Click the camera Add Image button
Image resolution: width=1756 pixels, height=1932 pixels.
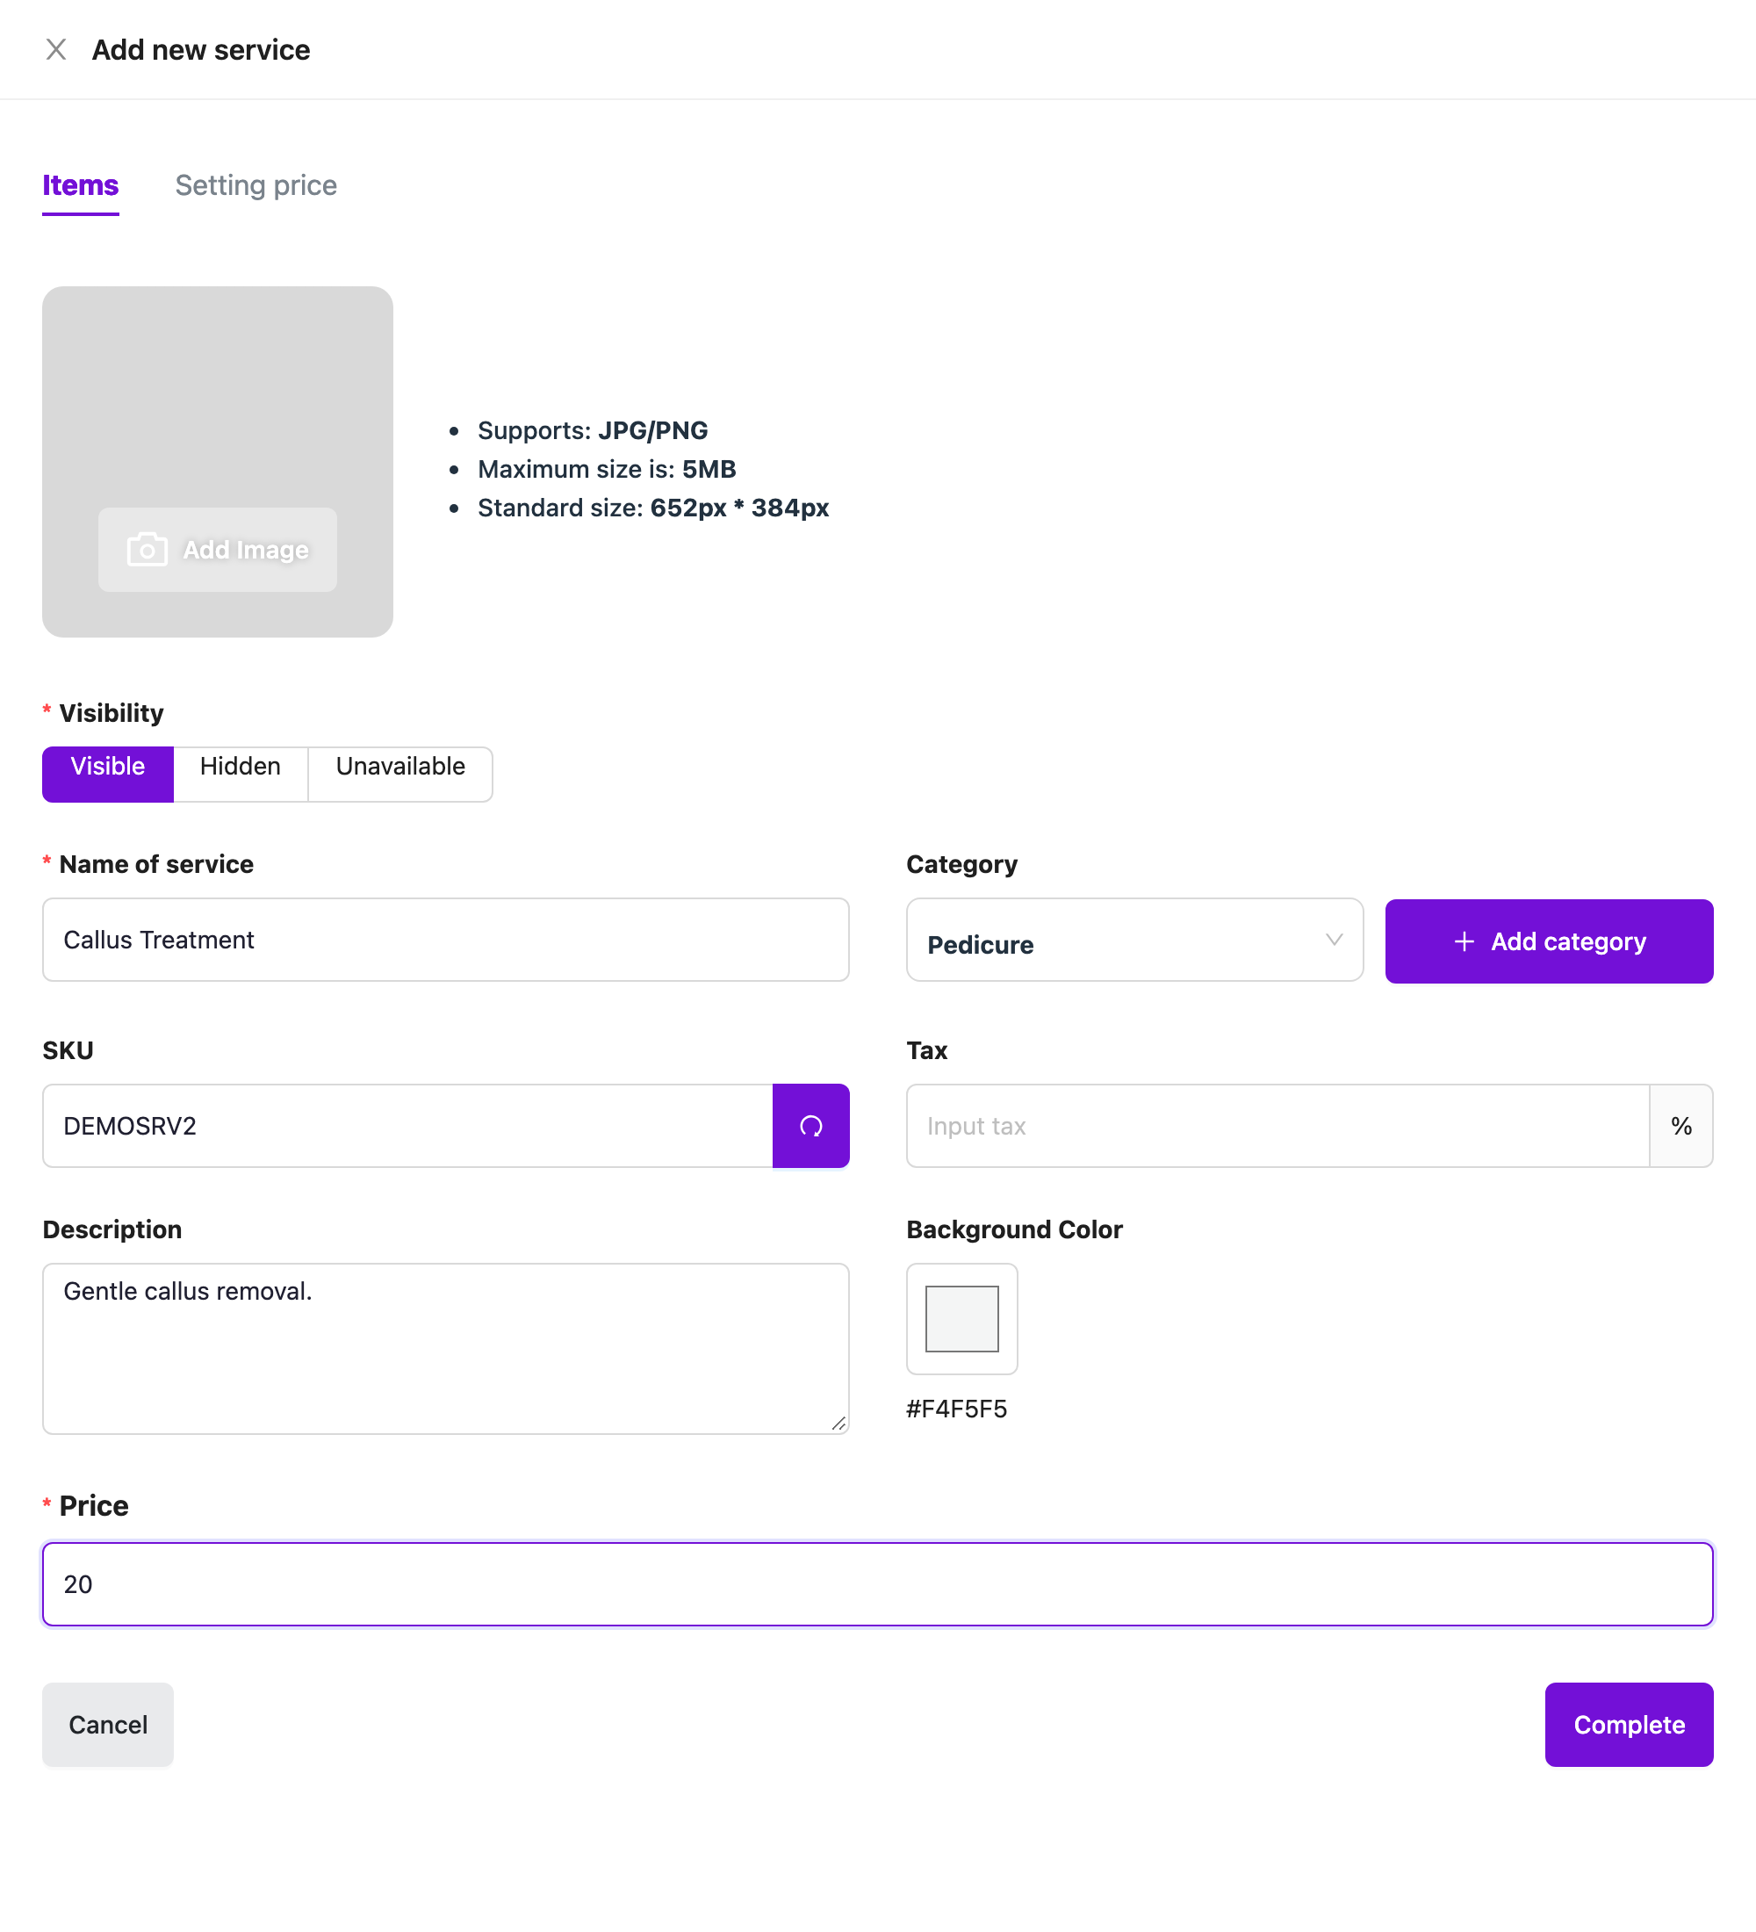point(218,549)
